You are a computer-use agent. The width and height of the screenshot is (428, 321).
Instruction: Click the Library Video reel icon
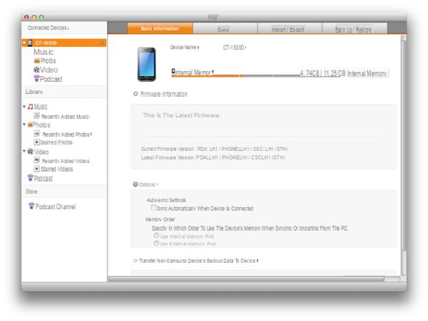[x=30, y=152]
